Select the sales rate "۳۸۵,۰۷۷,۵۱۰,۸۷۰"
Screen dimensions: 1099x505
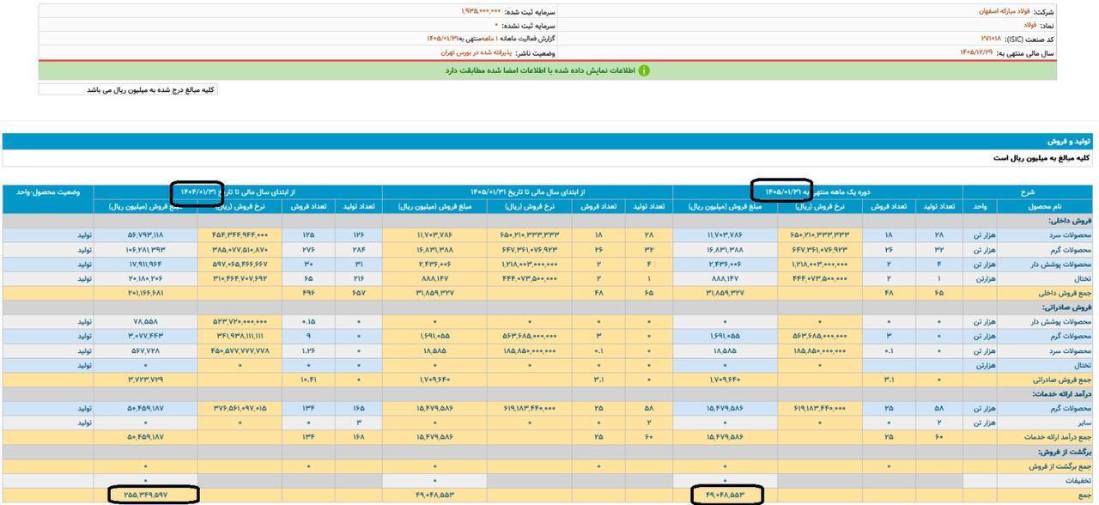(x=239, y=250)
